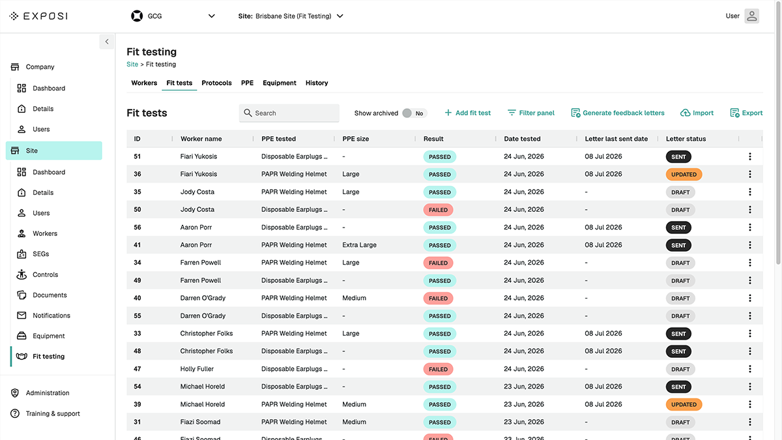The width and height of the screenshot is (782, 440).
Task: Click the Search input field
Action: click(x=289, y=113)
